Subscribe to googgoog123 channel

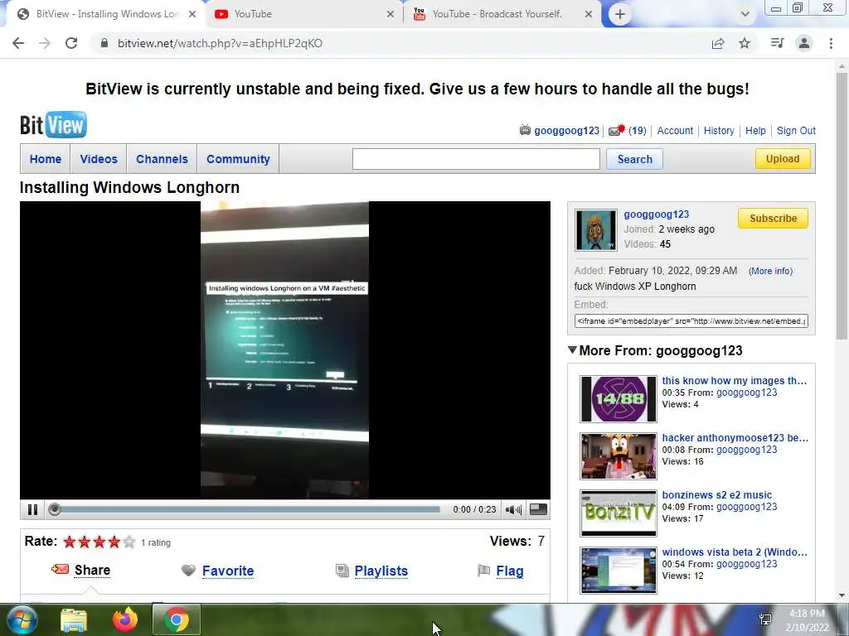(773, 218)
